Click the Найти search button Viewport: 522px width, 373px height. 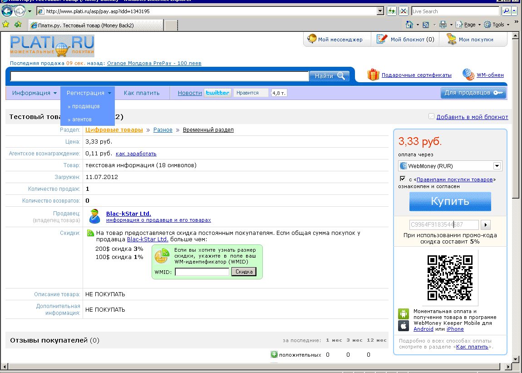point(330,76)
